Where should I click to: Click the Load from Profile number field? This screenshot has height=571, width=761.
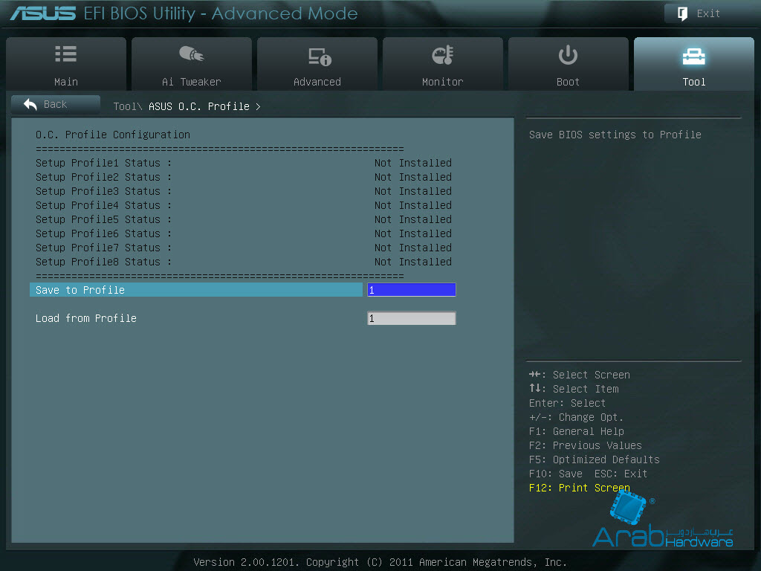tap(412, 318)
